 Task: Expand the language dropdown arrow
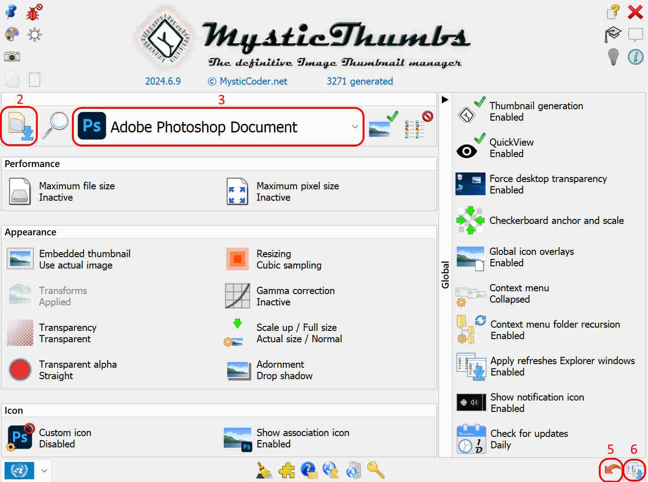pos(44,471)
